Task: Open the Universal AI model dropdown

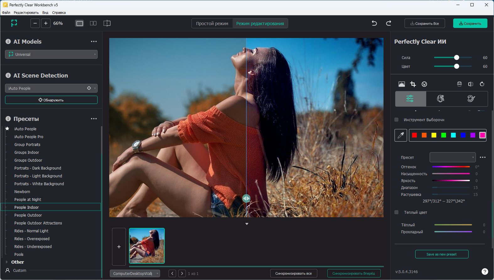Action: point(51,54)
